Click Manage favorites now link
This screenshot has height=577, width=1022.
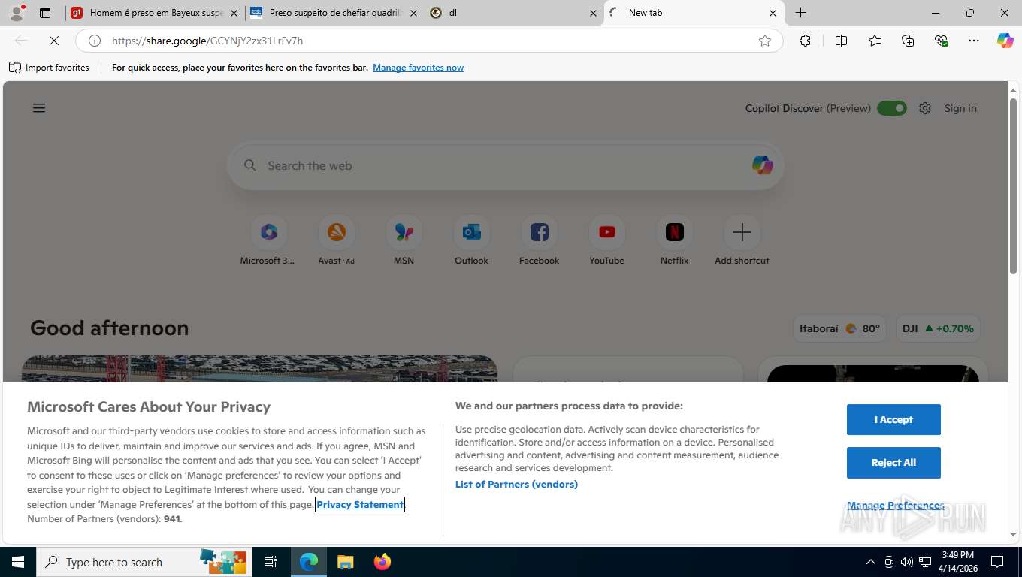pyautogui.click(x=418, y=68)
